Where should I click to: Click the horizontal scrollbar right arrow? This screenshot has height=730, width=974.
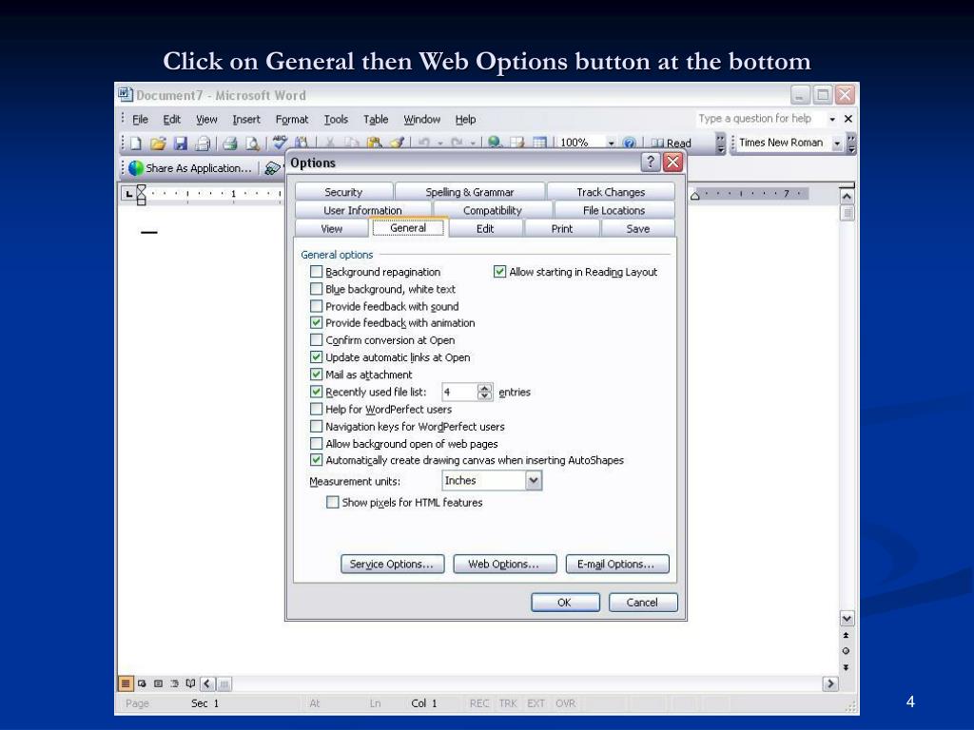(x=829, y=683)
